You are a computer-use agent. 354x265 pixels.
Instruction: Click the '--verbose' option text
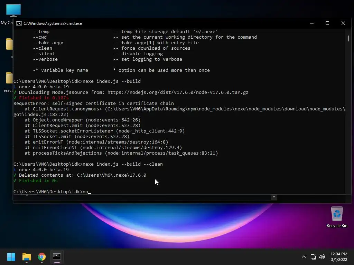coord(45,59)
